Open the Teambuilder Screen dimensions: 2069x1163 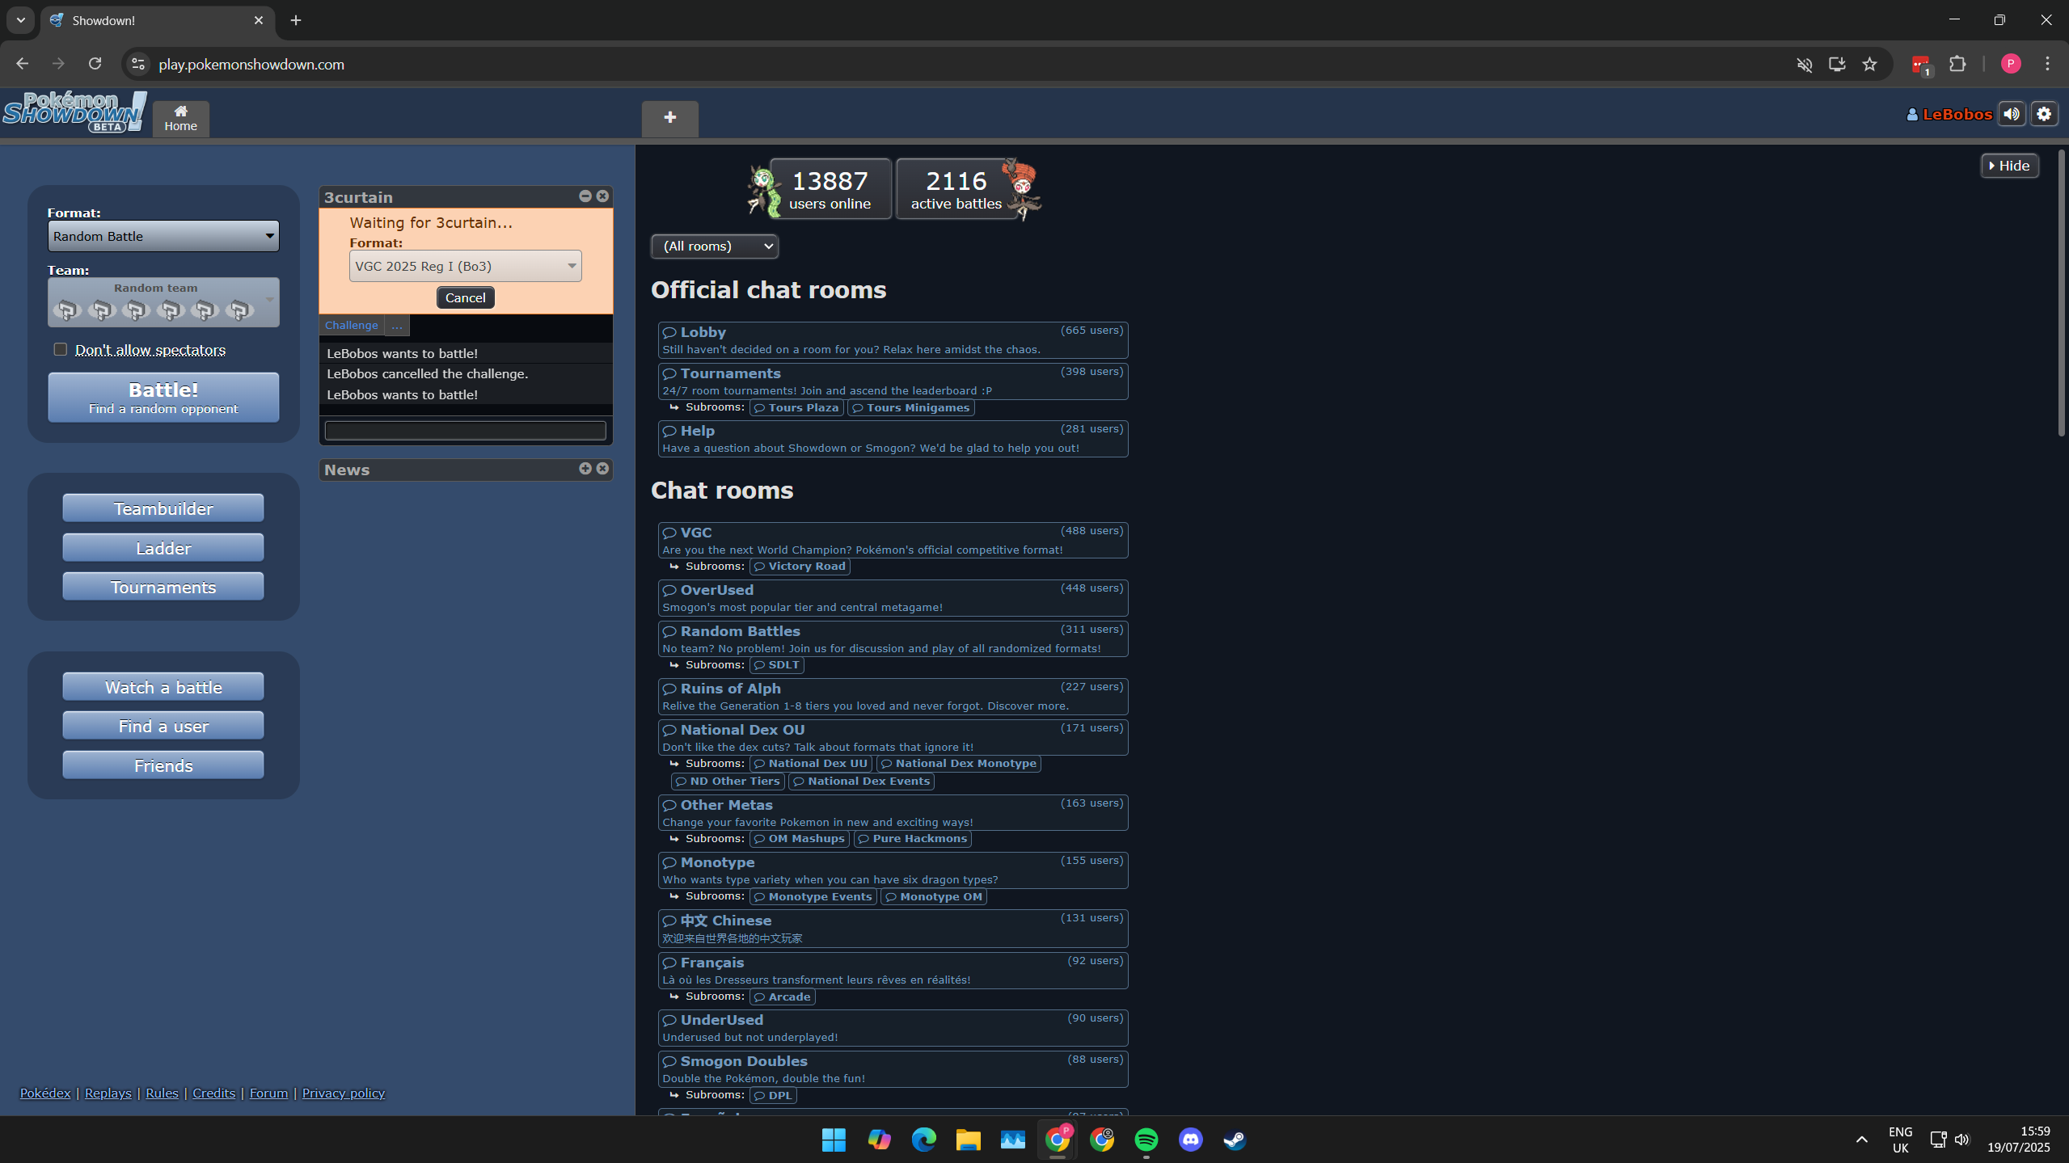point(163,508)
